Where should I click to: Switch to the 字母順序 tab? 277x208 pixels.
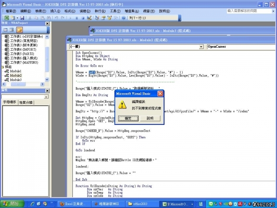(x=10, y=102)
